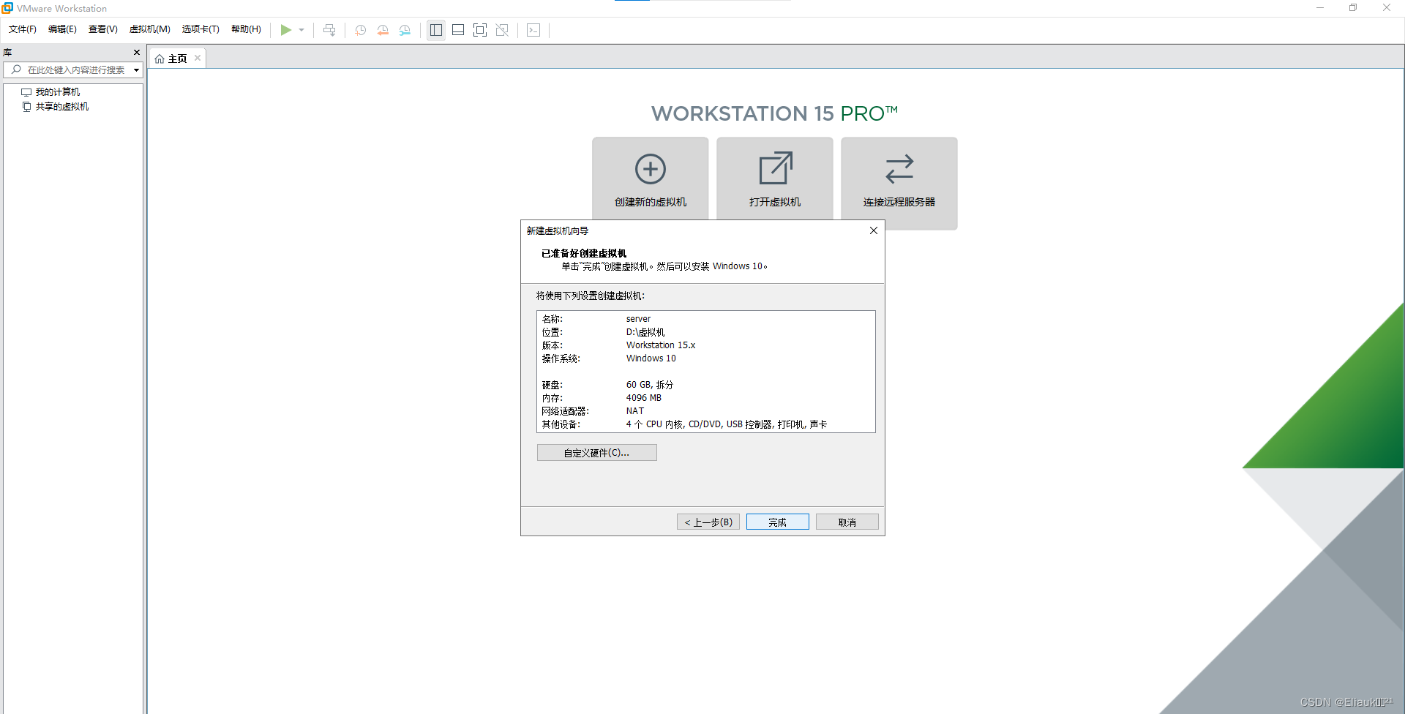
Task: Power on the virtual machine
Action: pyautogui.click(x=287, y=30)
